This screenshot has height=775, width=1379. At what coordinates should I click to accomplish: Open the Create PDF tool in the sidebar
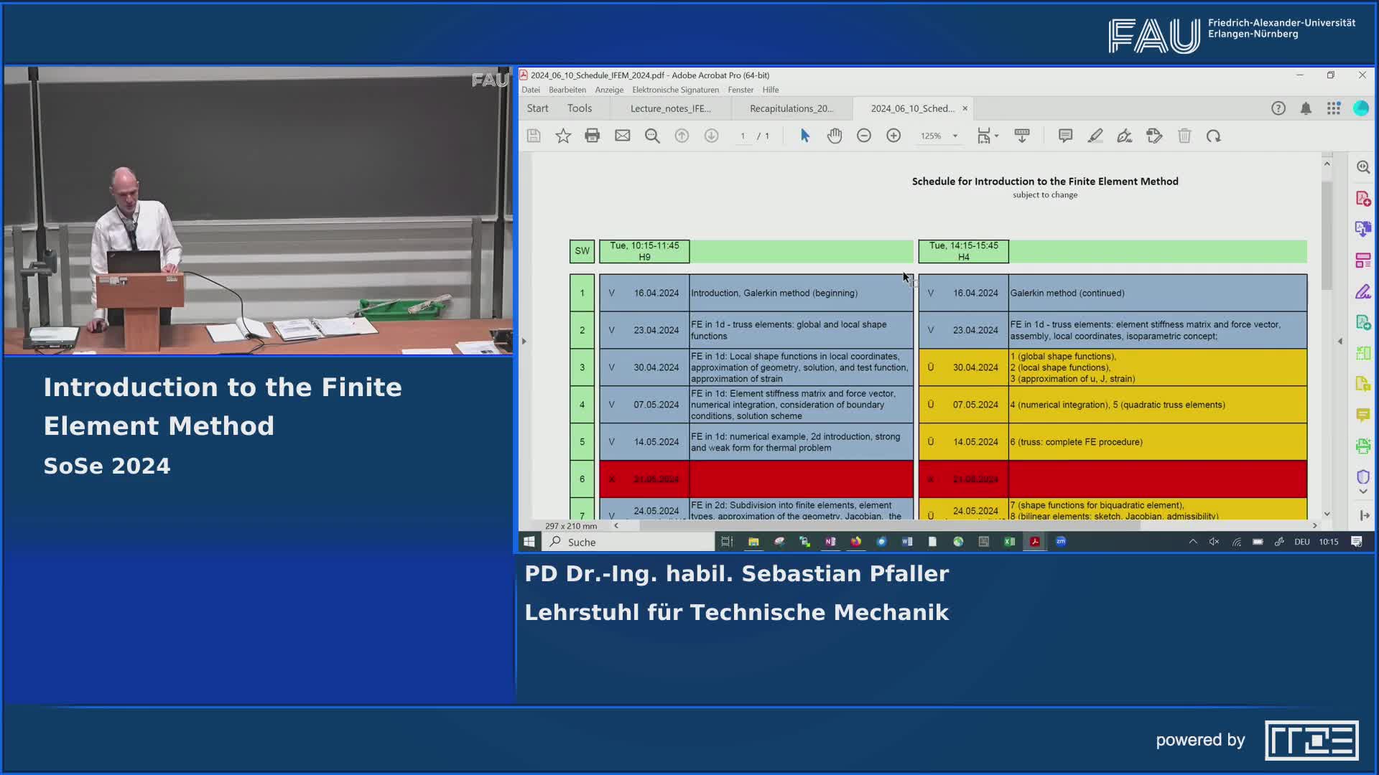tap(1362, 199)
